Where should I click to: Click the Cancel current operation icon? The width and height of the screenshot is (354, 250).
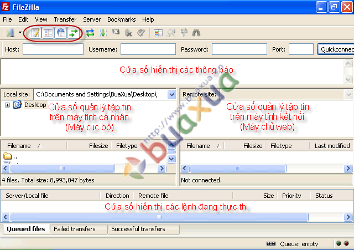pos(116,33)
